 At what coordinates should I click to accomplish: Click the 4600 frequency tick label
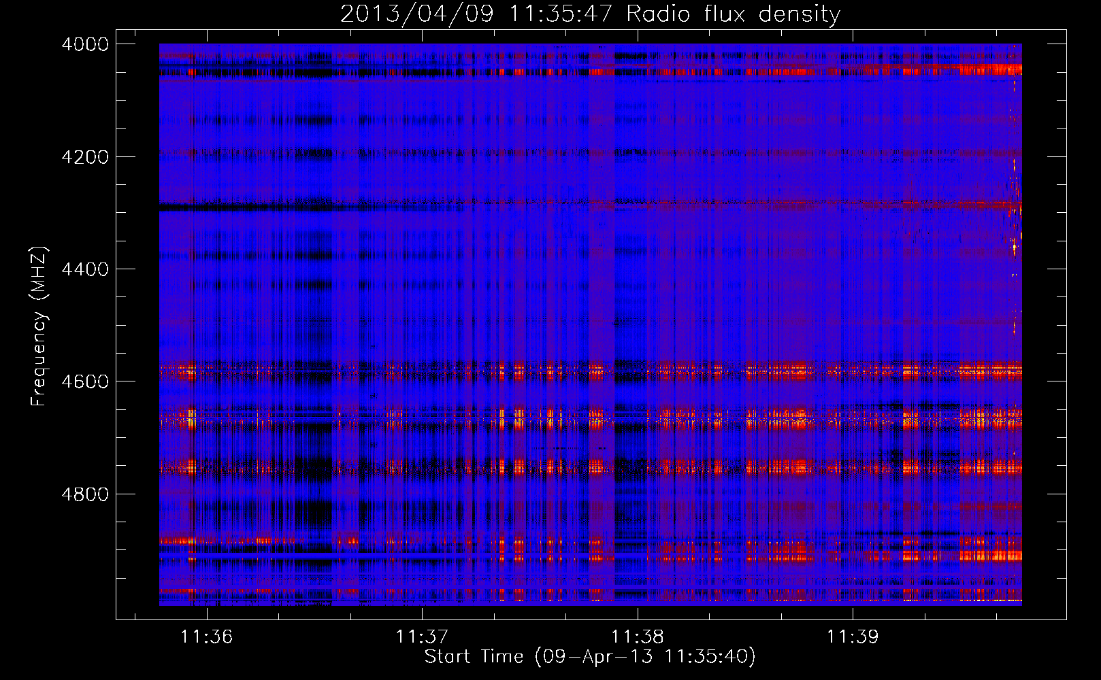click(85, 381)
